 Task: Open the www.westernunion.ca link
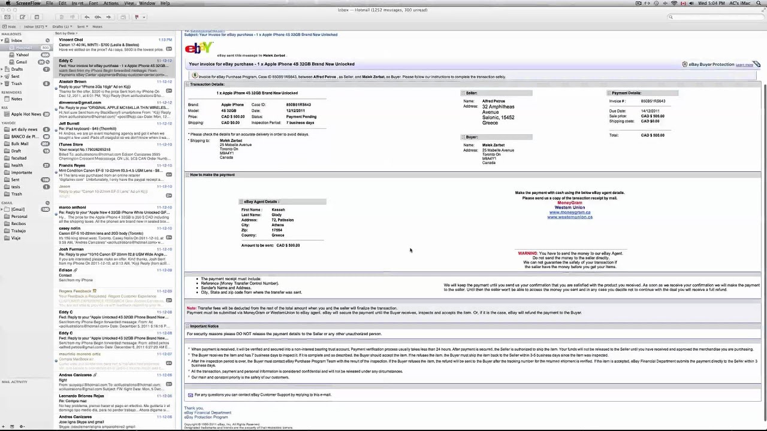[570, 217]
